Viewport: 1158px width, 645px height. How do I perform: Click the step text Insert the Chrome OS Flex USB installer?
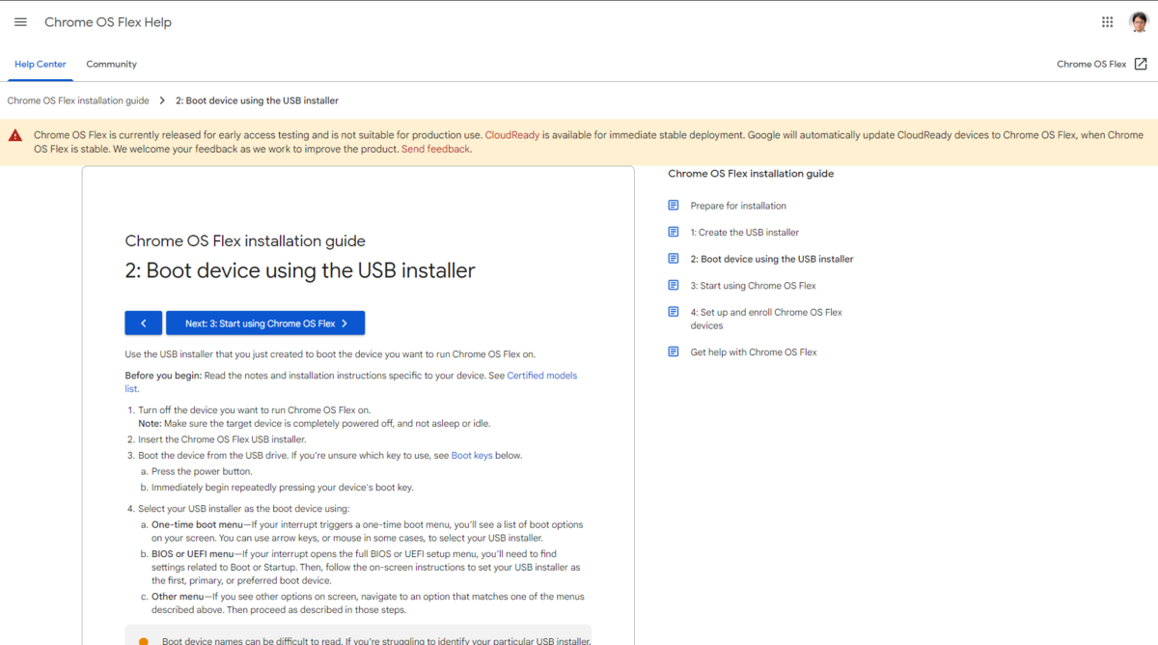pyautogui.click(x=222, y=439)
